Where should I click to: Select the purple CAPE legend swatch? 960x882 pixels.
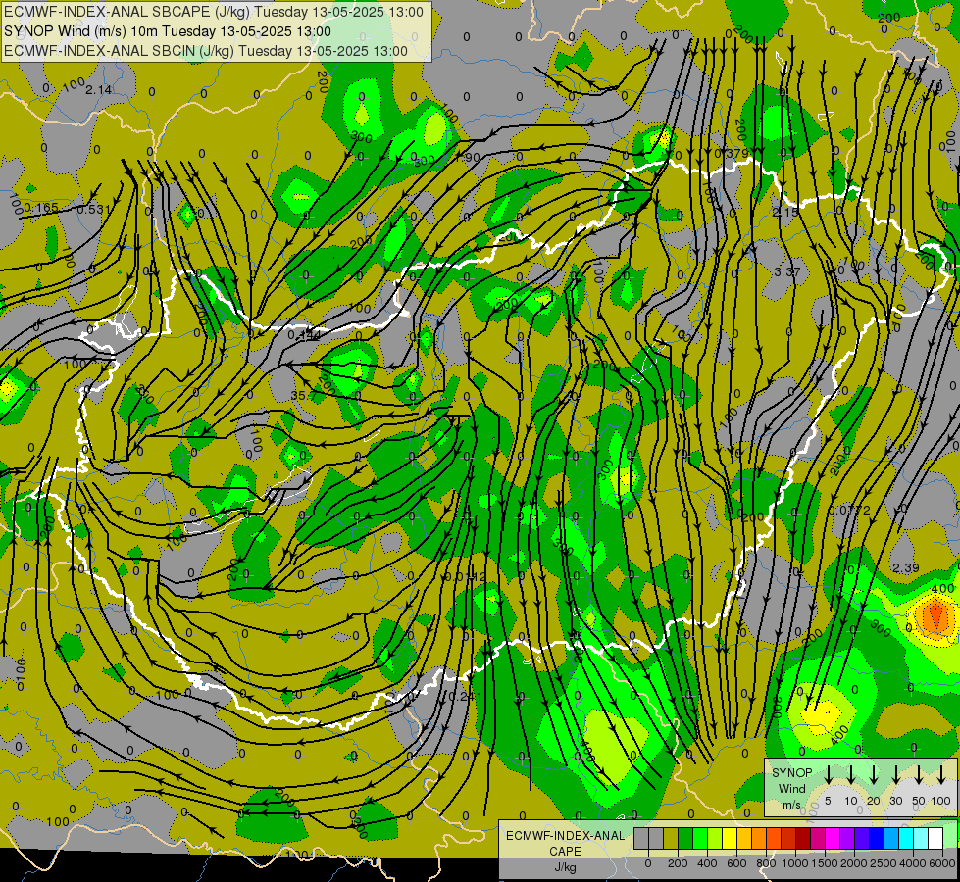coord(848,838)
